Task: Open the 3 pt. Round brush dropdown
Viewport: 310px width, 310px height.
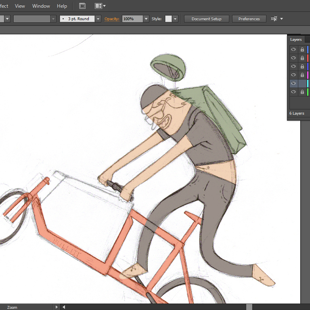Action: [98, 19]
